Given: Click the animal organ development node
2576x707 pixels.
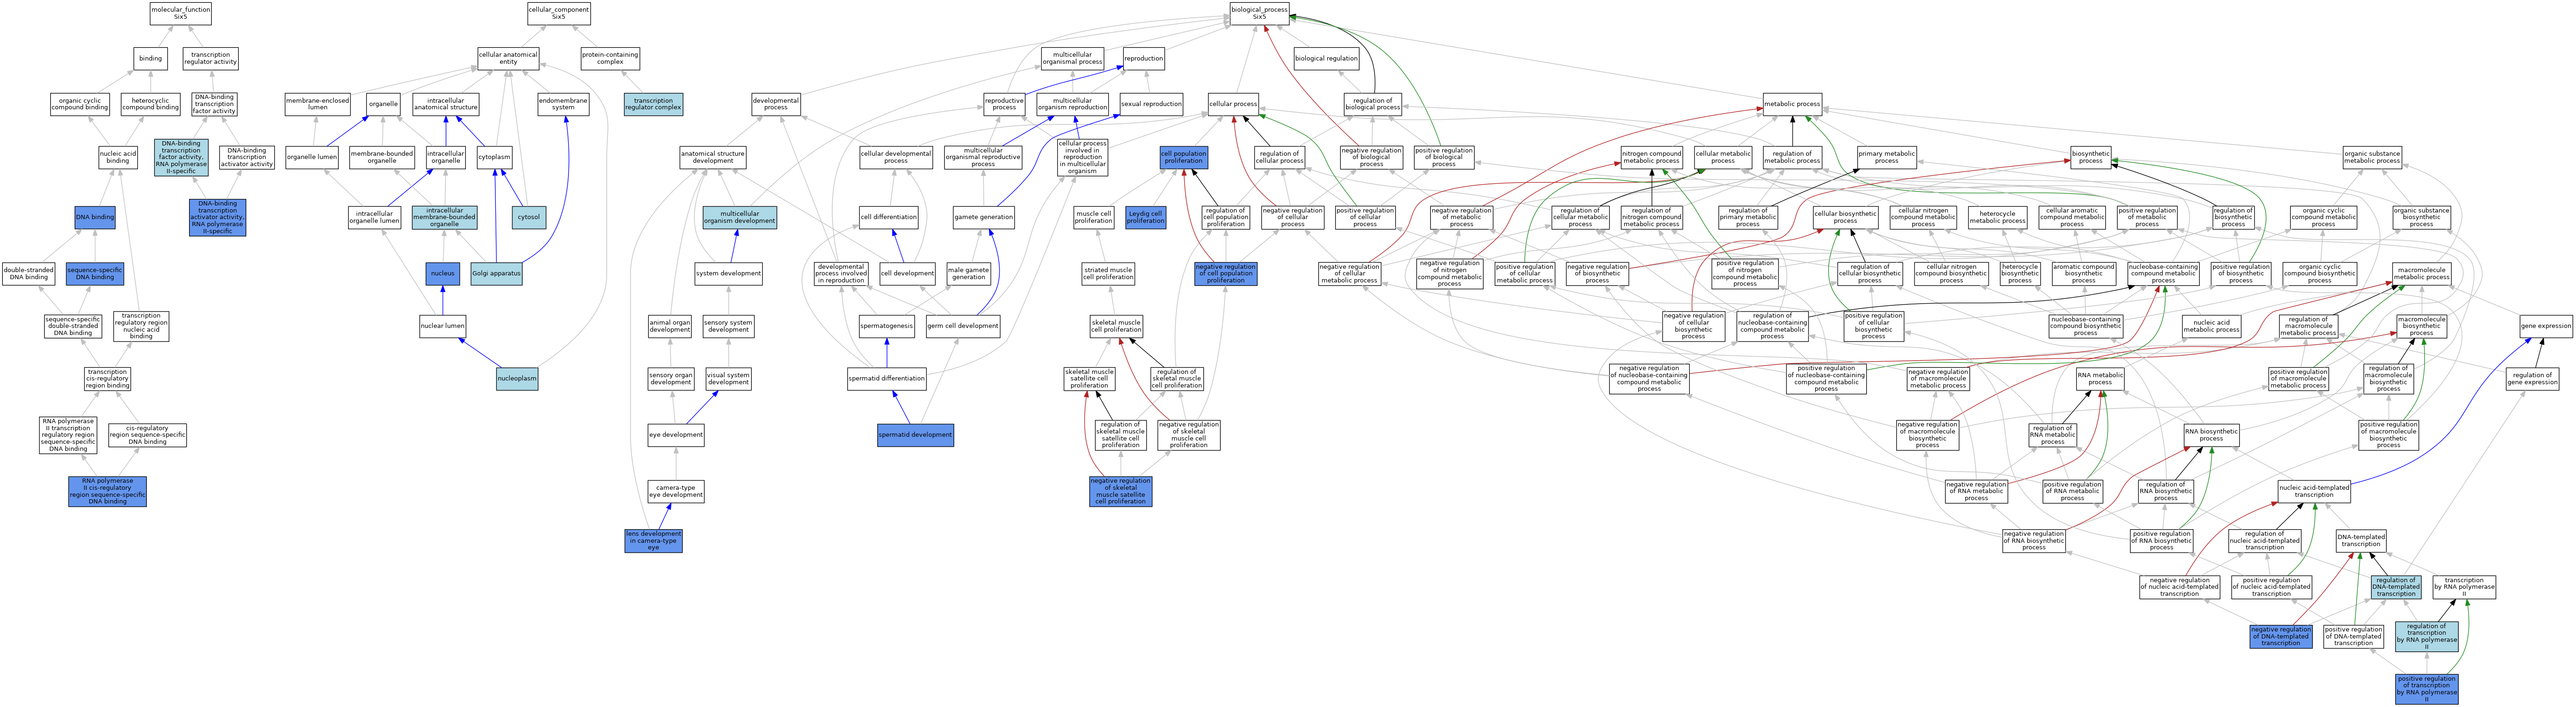Looking at the screenshot, I should pos(670,326).
